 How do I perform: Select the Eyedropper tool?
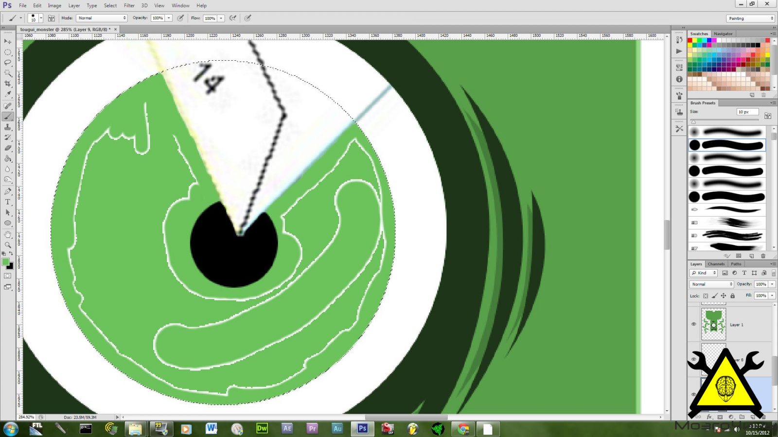tap(8, 95)
